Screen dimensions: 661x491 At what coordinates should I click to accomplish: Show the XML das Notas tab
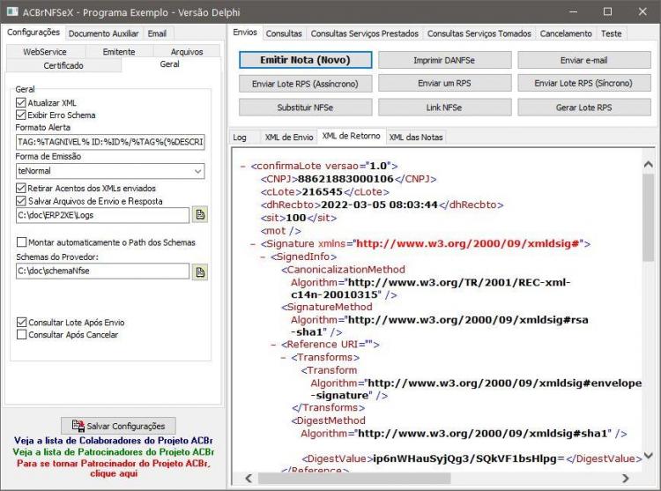pos(416,137)
